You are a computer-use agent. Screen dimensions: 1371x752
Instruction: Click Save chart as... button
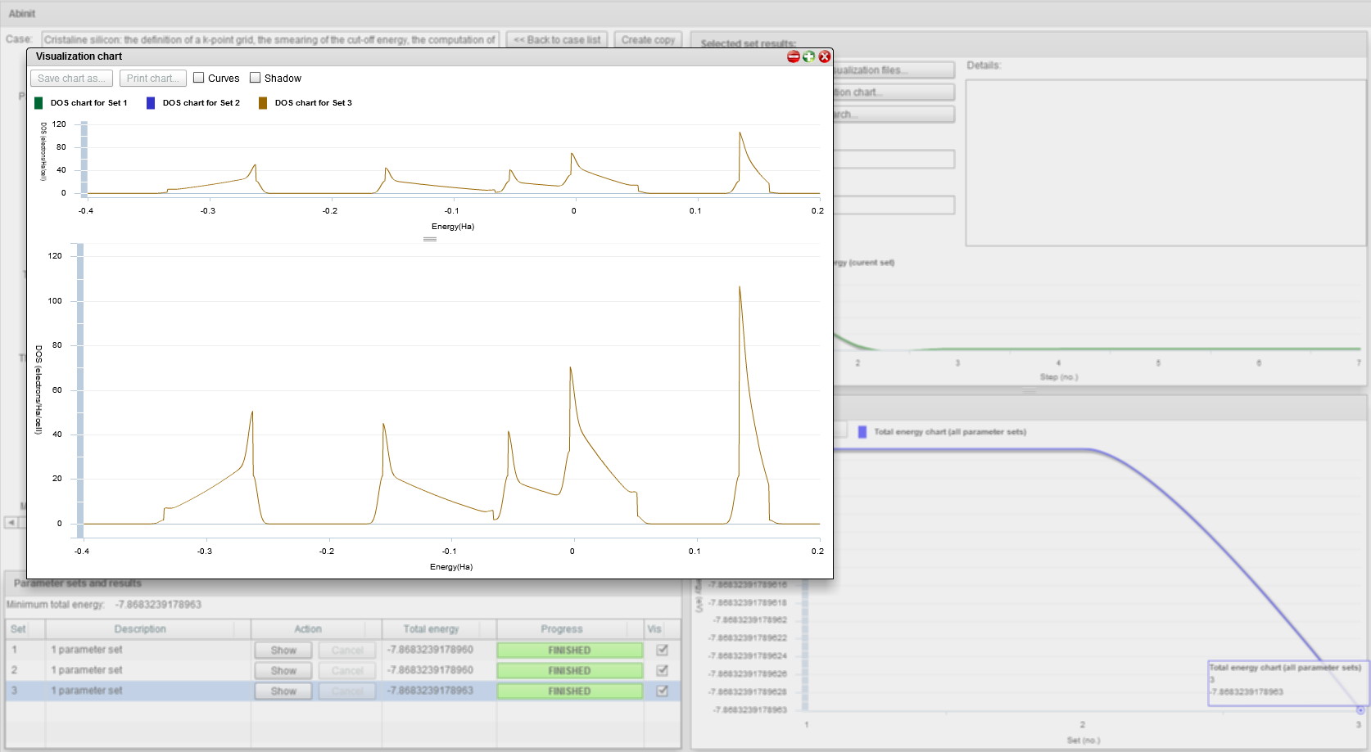tap(71, 78)
